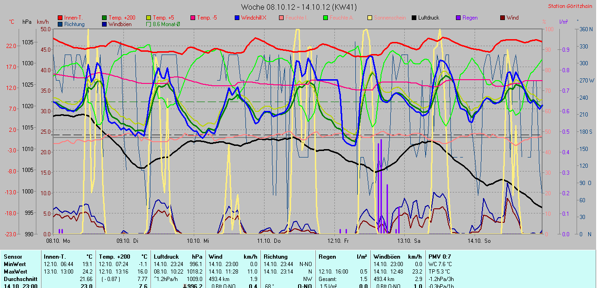
Task: Click the 14.10. So date label
Action: click(479, 241)
